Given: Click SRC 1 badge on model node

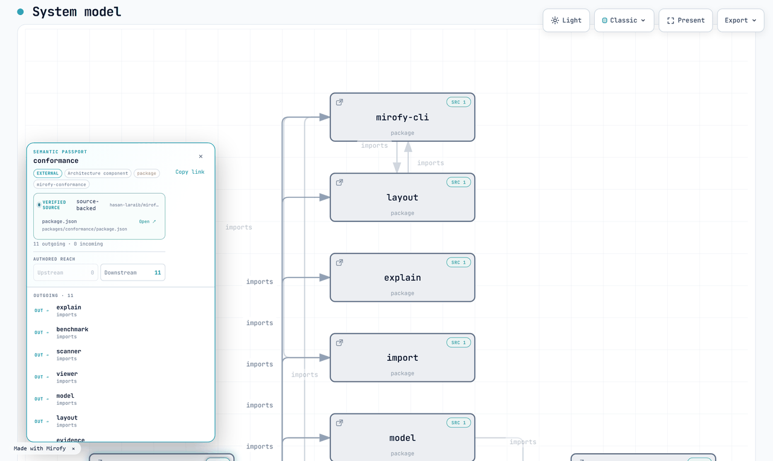Looking at the screenshot, I should click(x=458, y=423).
